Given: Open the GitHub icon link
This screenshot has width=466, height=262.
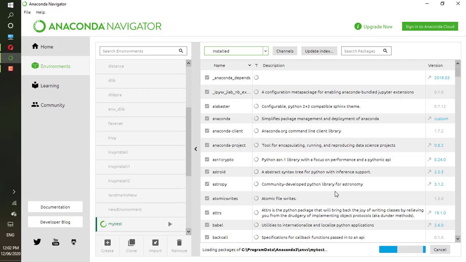Looking at the screenshot, I should [74, 242].
